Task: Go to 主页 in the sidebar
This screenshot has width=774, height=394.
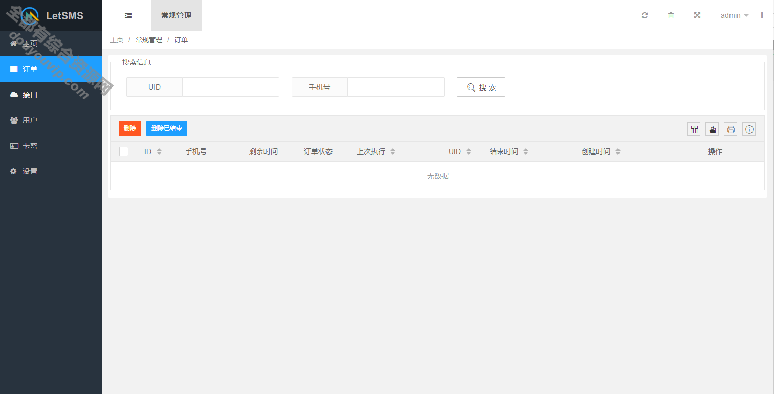Action: [x=51, y=43]
